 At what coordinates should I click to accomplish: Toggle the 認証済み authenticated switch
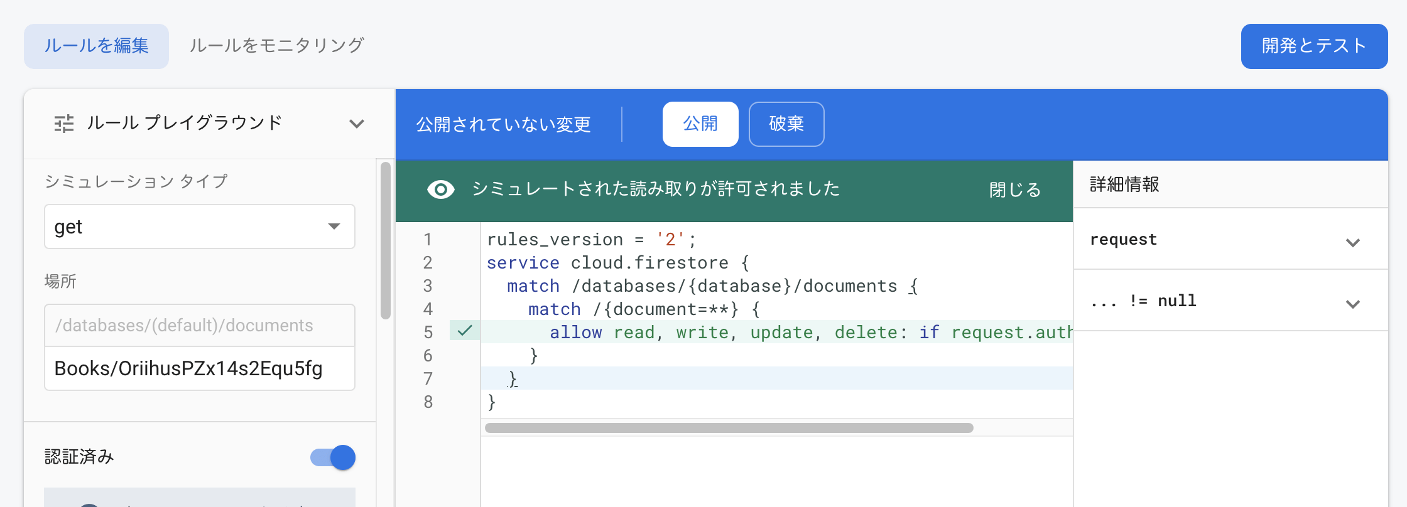333,457
